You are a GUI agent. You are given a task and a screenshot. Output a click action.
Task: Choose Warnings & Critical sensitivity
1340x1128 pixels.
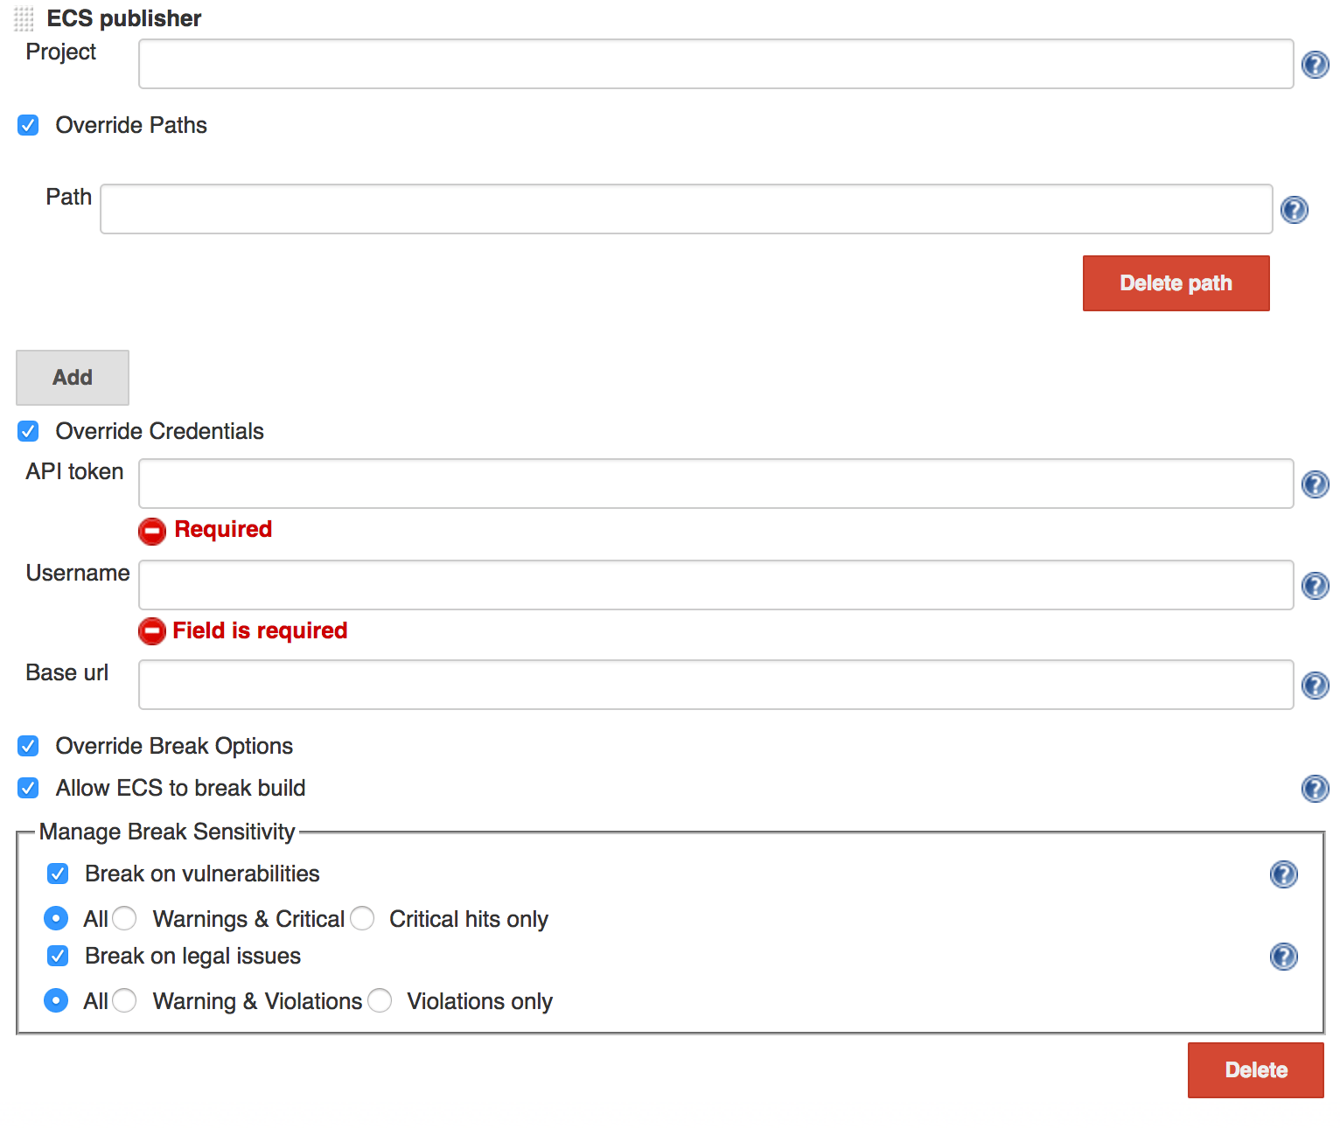(124, 919)
